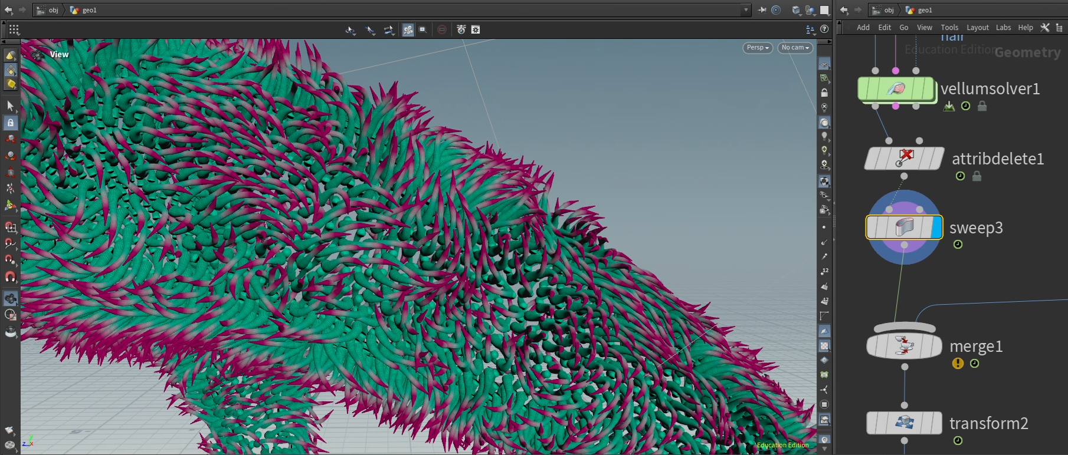The height and width of the screenshot is (455, 1068).
Task: Navigate to obj in the viewport path
Action: click(x=53, y=10)
